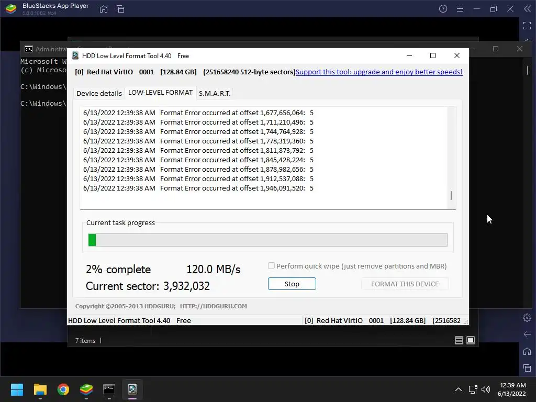This screenshot has height=402, width=536.
Task: Click the 2% complete text
Action: pos(118,270)
